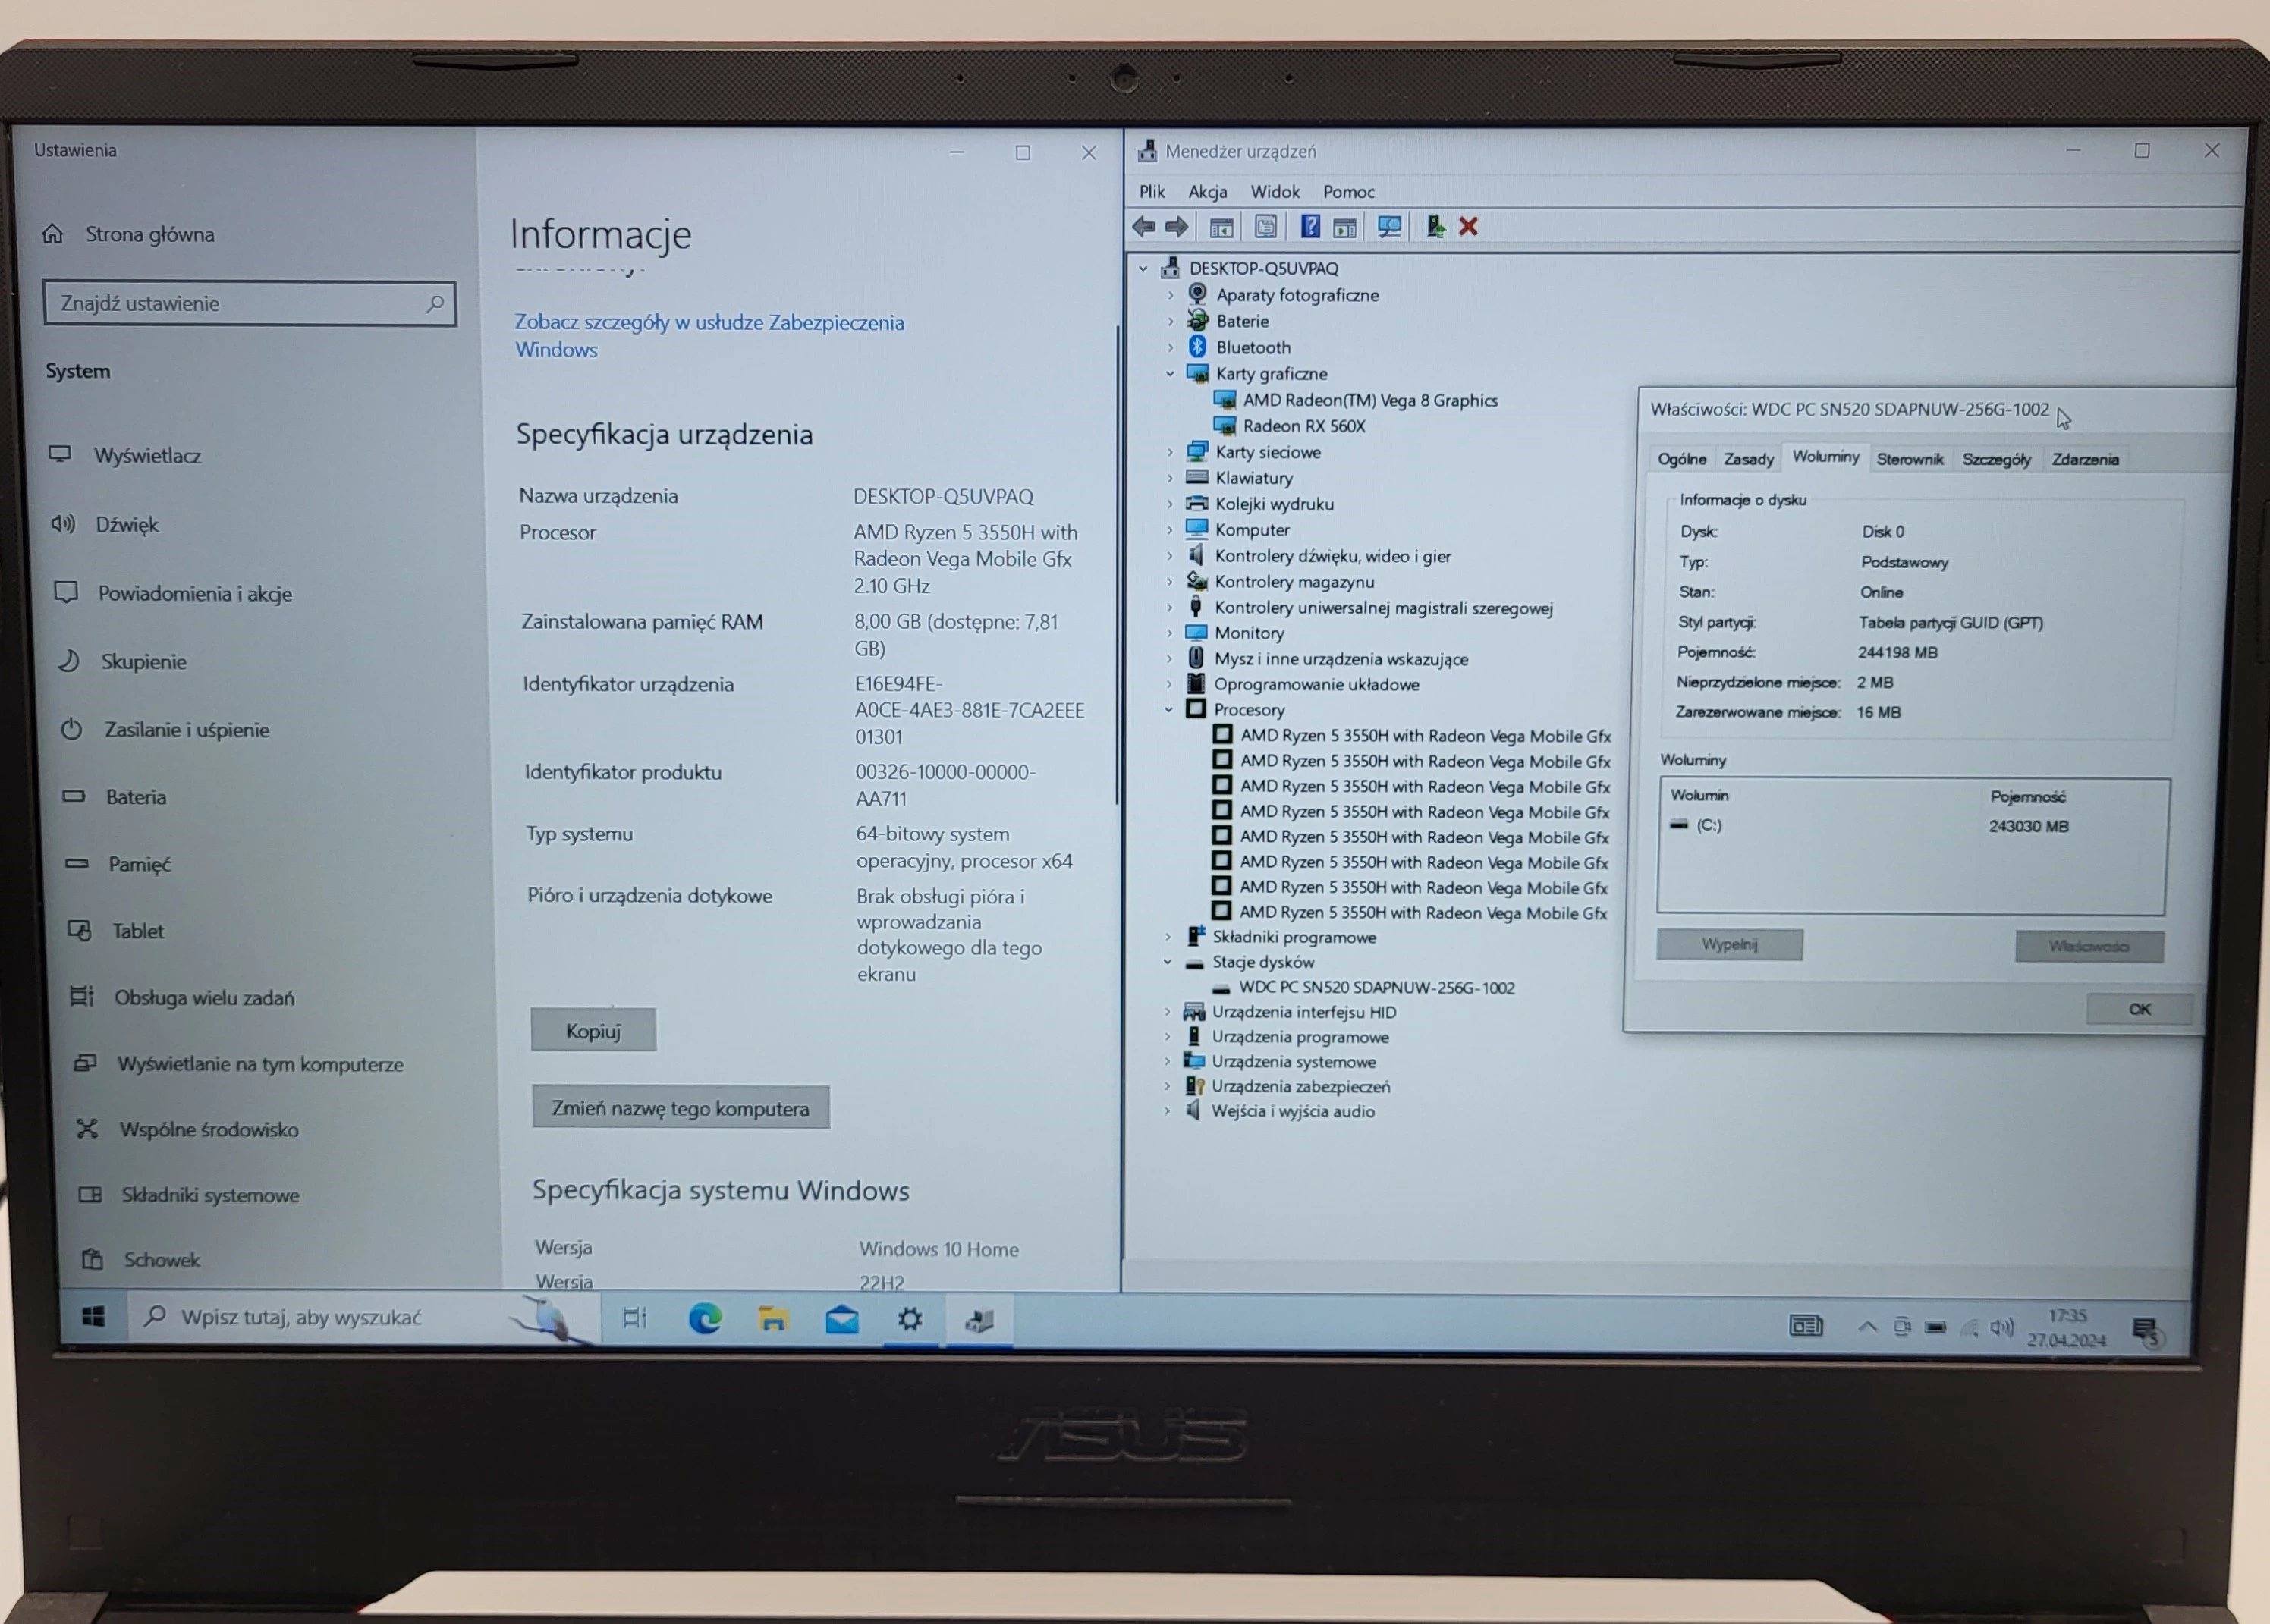Switch to the Ogólne tab
This screenshot has height=1624, width=2270.
point(1681,459)
